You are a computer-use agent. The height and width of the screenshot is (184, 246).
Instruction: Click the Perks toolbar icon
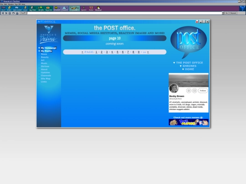[91, 9]
